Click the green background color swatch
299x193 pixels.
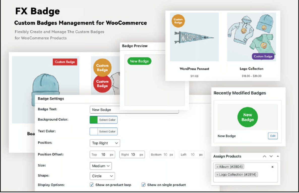tap(93, 120)
